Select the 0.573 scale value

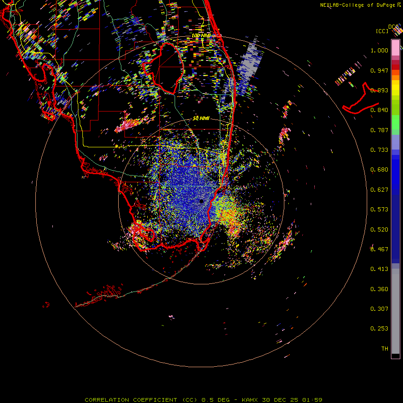379,210
